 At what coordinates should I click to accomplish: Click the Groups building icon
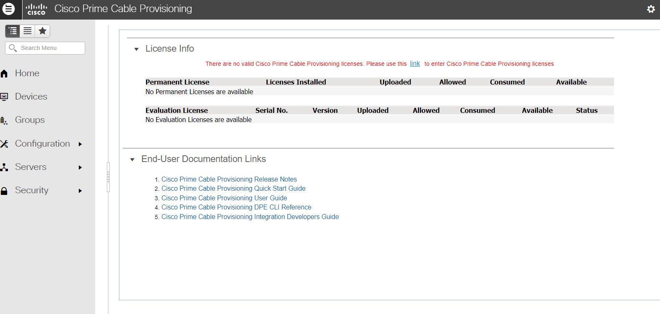point(4,120)
